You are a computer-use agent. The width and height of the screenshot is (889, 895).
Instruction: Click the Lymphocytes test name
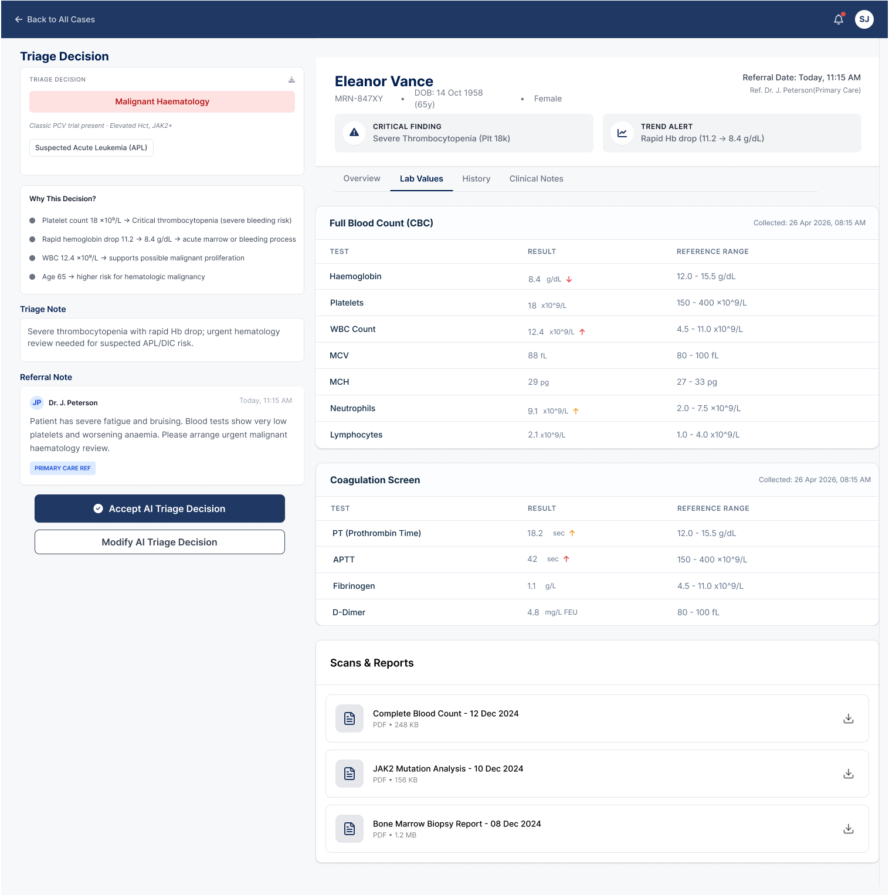pos(356,435)
